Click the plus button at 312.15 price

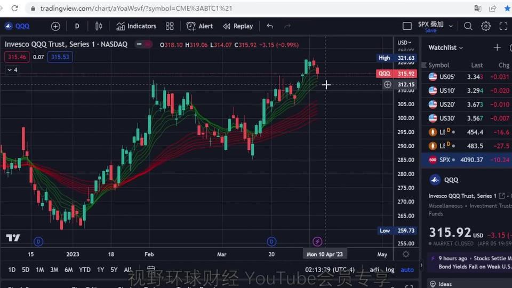coord(387,85)
